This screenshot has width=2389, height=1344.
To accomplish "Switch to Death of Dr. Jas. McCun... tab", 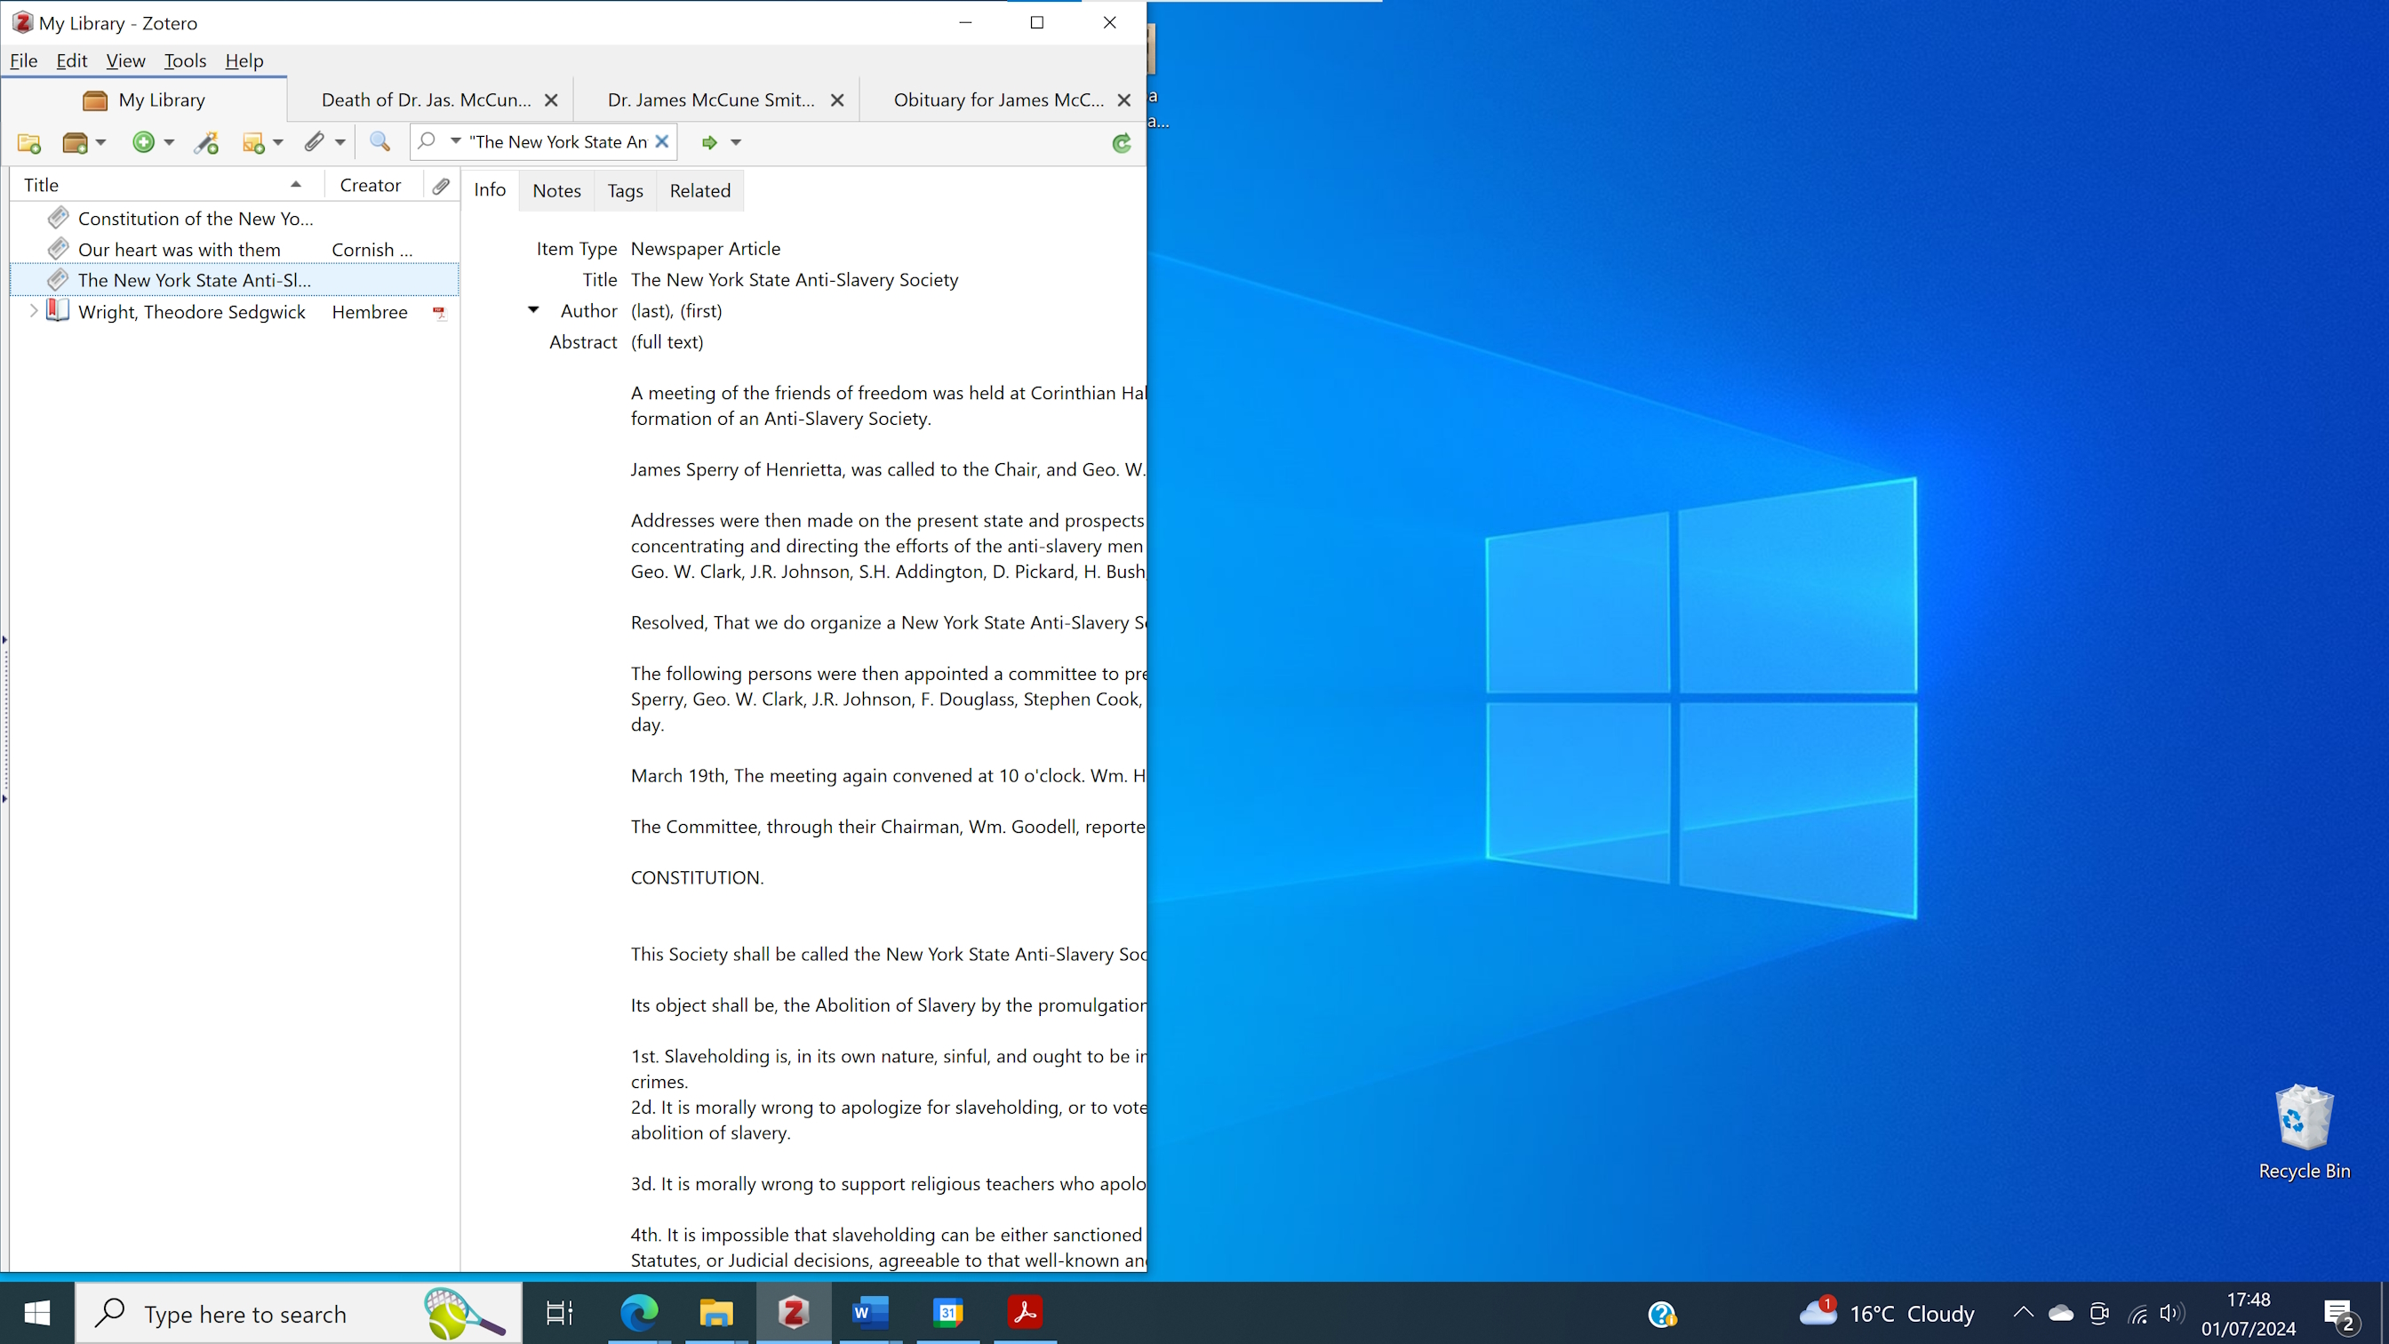I will coord(426,100).
